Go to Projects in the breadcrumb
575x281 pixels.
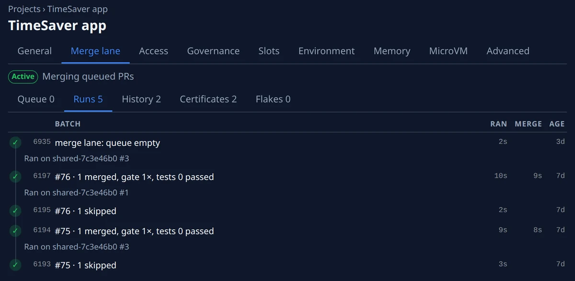[24, 9]
